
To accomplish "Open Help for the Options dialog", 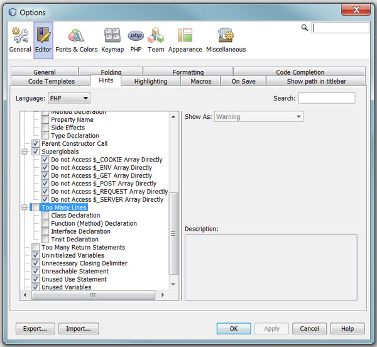I will (347, 329).
